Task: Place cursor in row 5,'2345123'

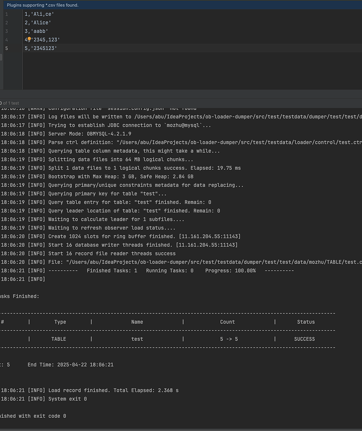Action: pos(41,48)
